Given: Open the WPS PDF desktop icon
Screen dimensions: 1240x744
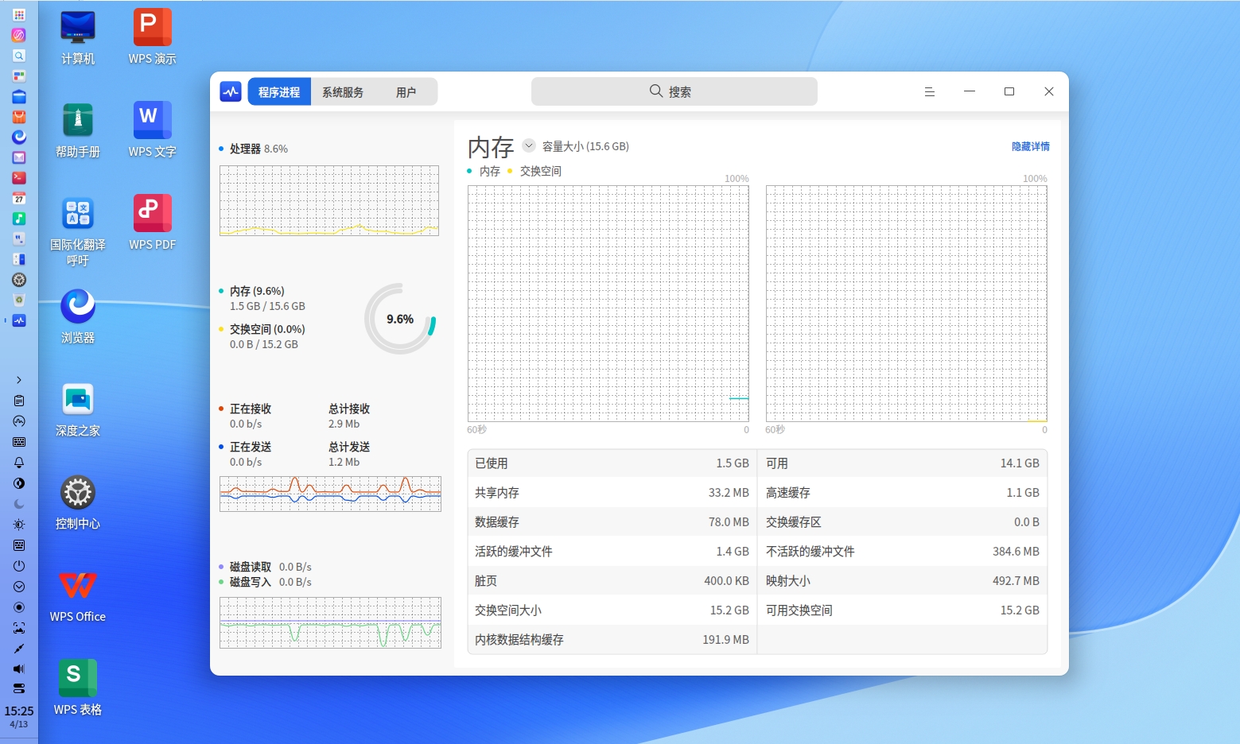Looking at the screenshot, I should pyautogui.click(x=152, y=224).
